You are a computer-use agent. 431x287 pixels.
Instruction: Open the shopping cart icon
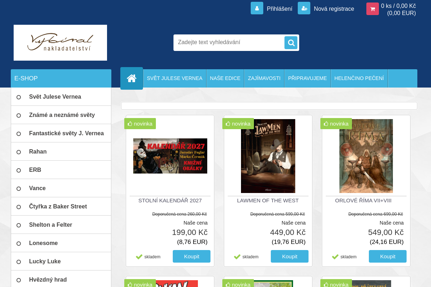[x=372, y=9]
